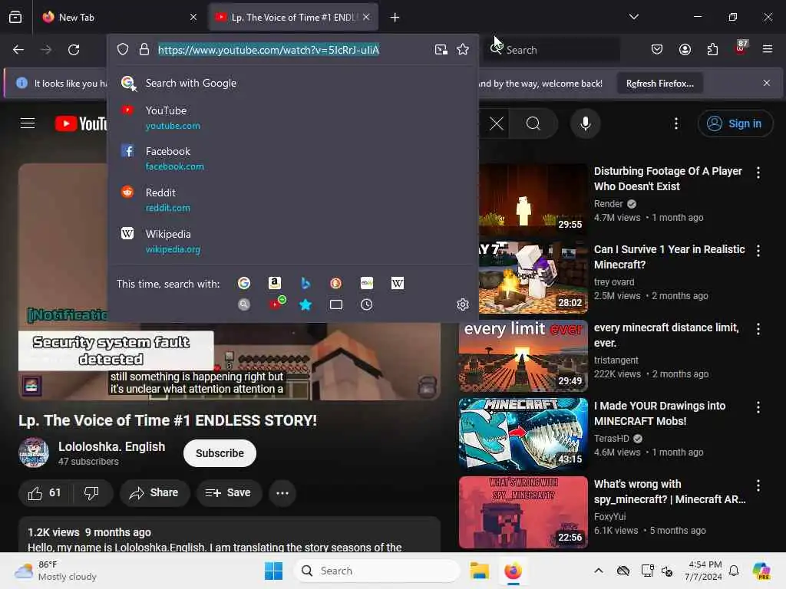Screen dimensions: 786x589
Task: Open options for I Made YOUR Drawings video
Action: click(758, 407)
